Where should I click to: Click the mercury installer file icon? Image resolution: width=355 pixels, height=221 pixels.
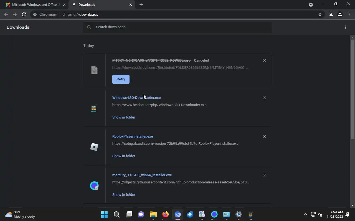coord(94,186)
